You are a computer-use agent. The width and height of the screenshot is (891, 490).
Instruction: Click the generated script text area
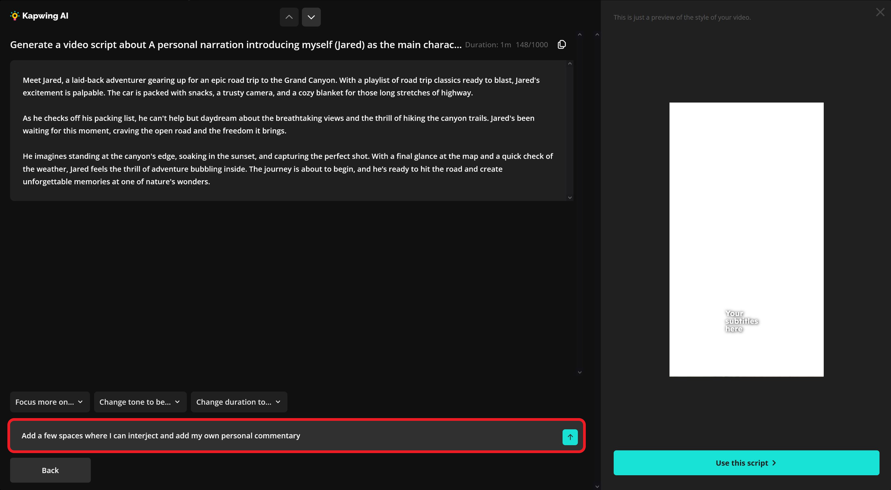[290, 131]
